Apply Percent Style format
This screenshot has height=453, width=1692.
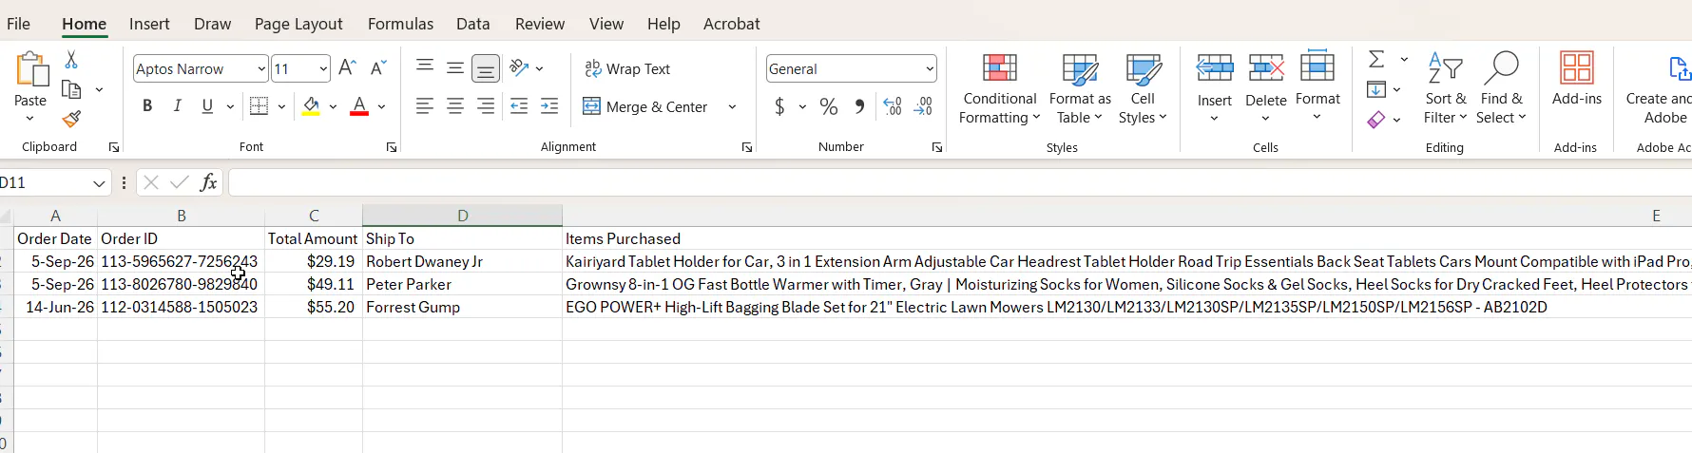pos(829,106)
